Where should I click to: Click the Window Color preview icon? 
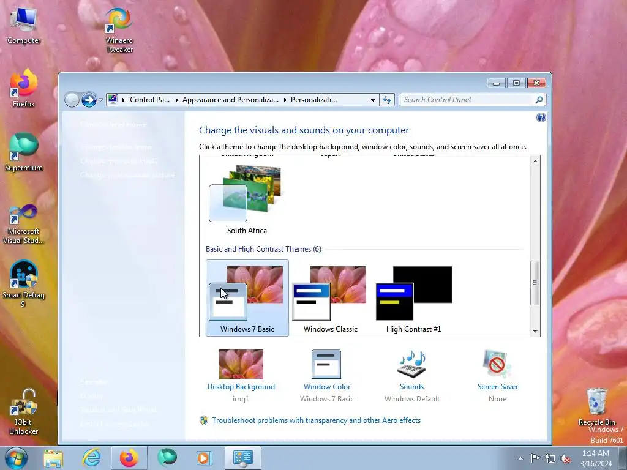tap(326, 364)
